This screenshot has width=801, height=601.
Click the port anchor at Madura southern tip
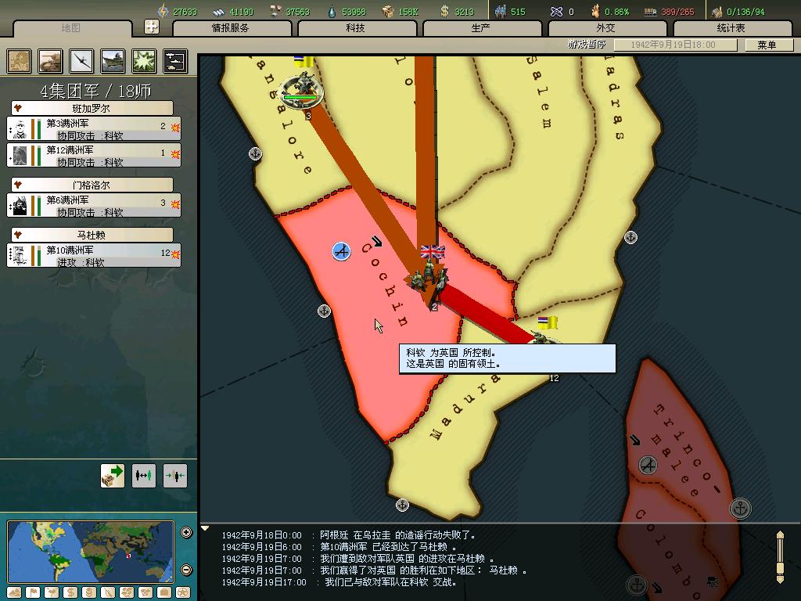click(403, 505)
